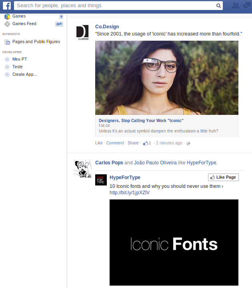
Task: Select Teste in Developer section
Action: (x=18, y=67)
